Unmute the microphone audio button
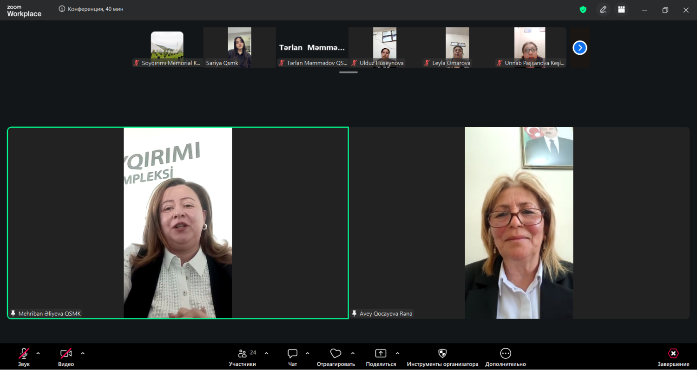 [24, 354]
